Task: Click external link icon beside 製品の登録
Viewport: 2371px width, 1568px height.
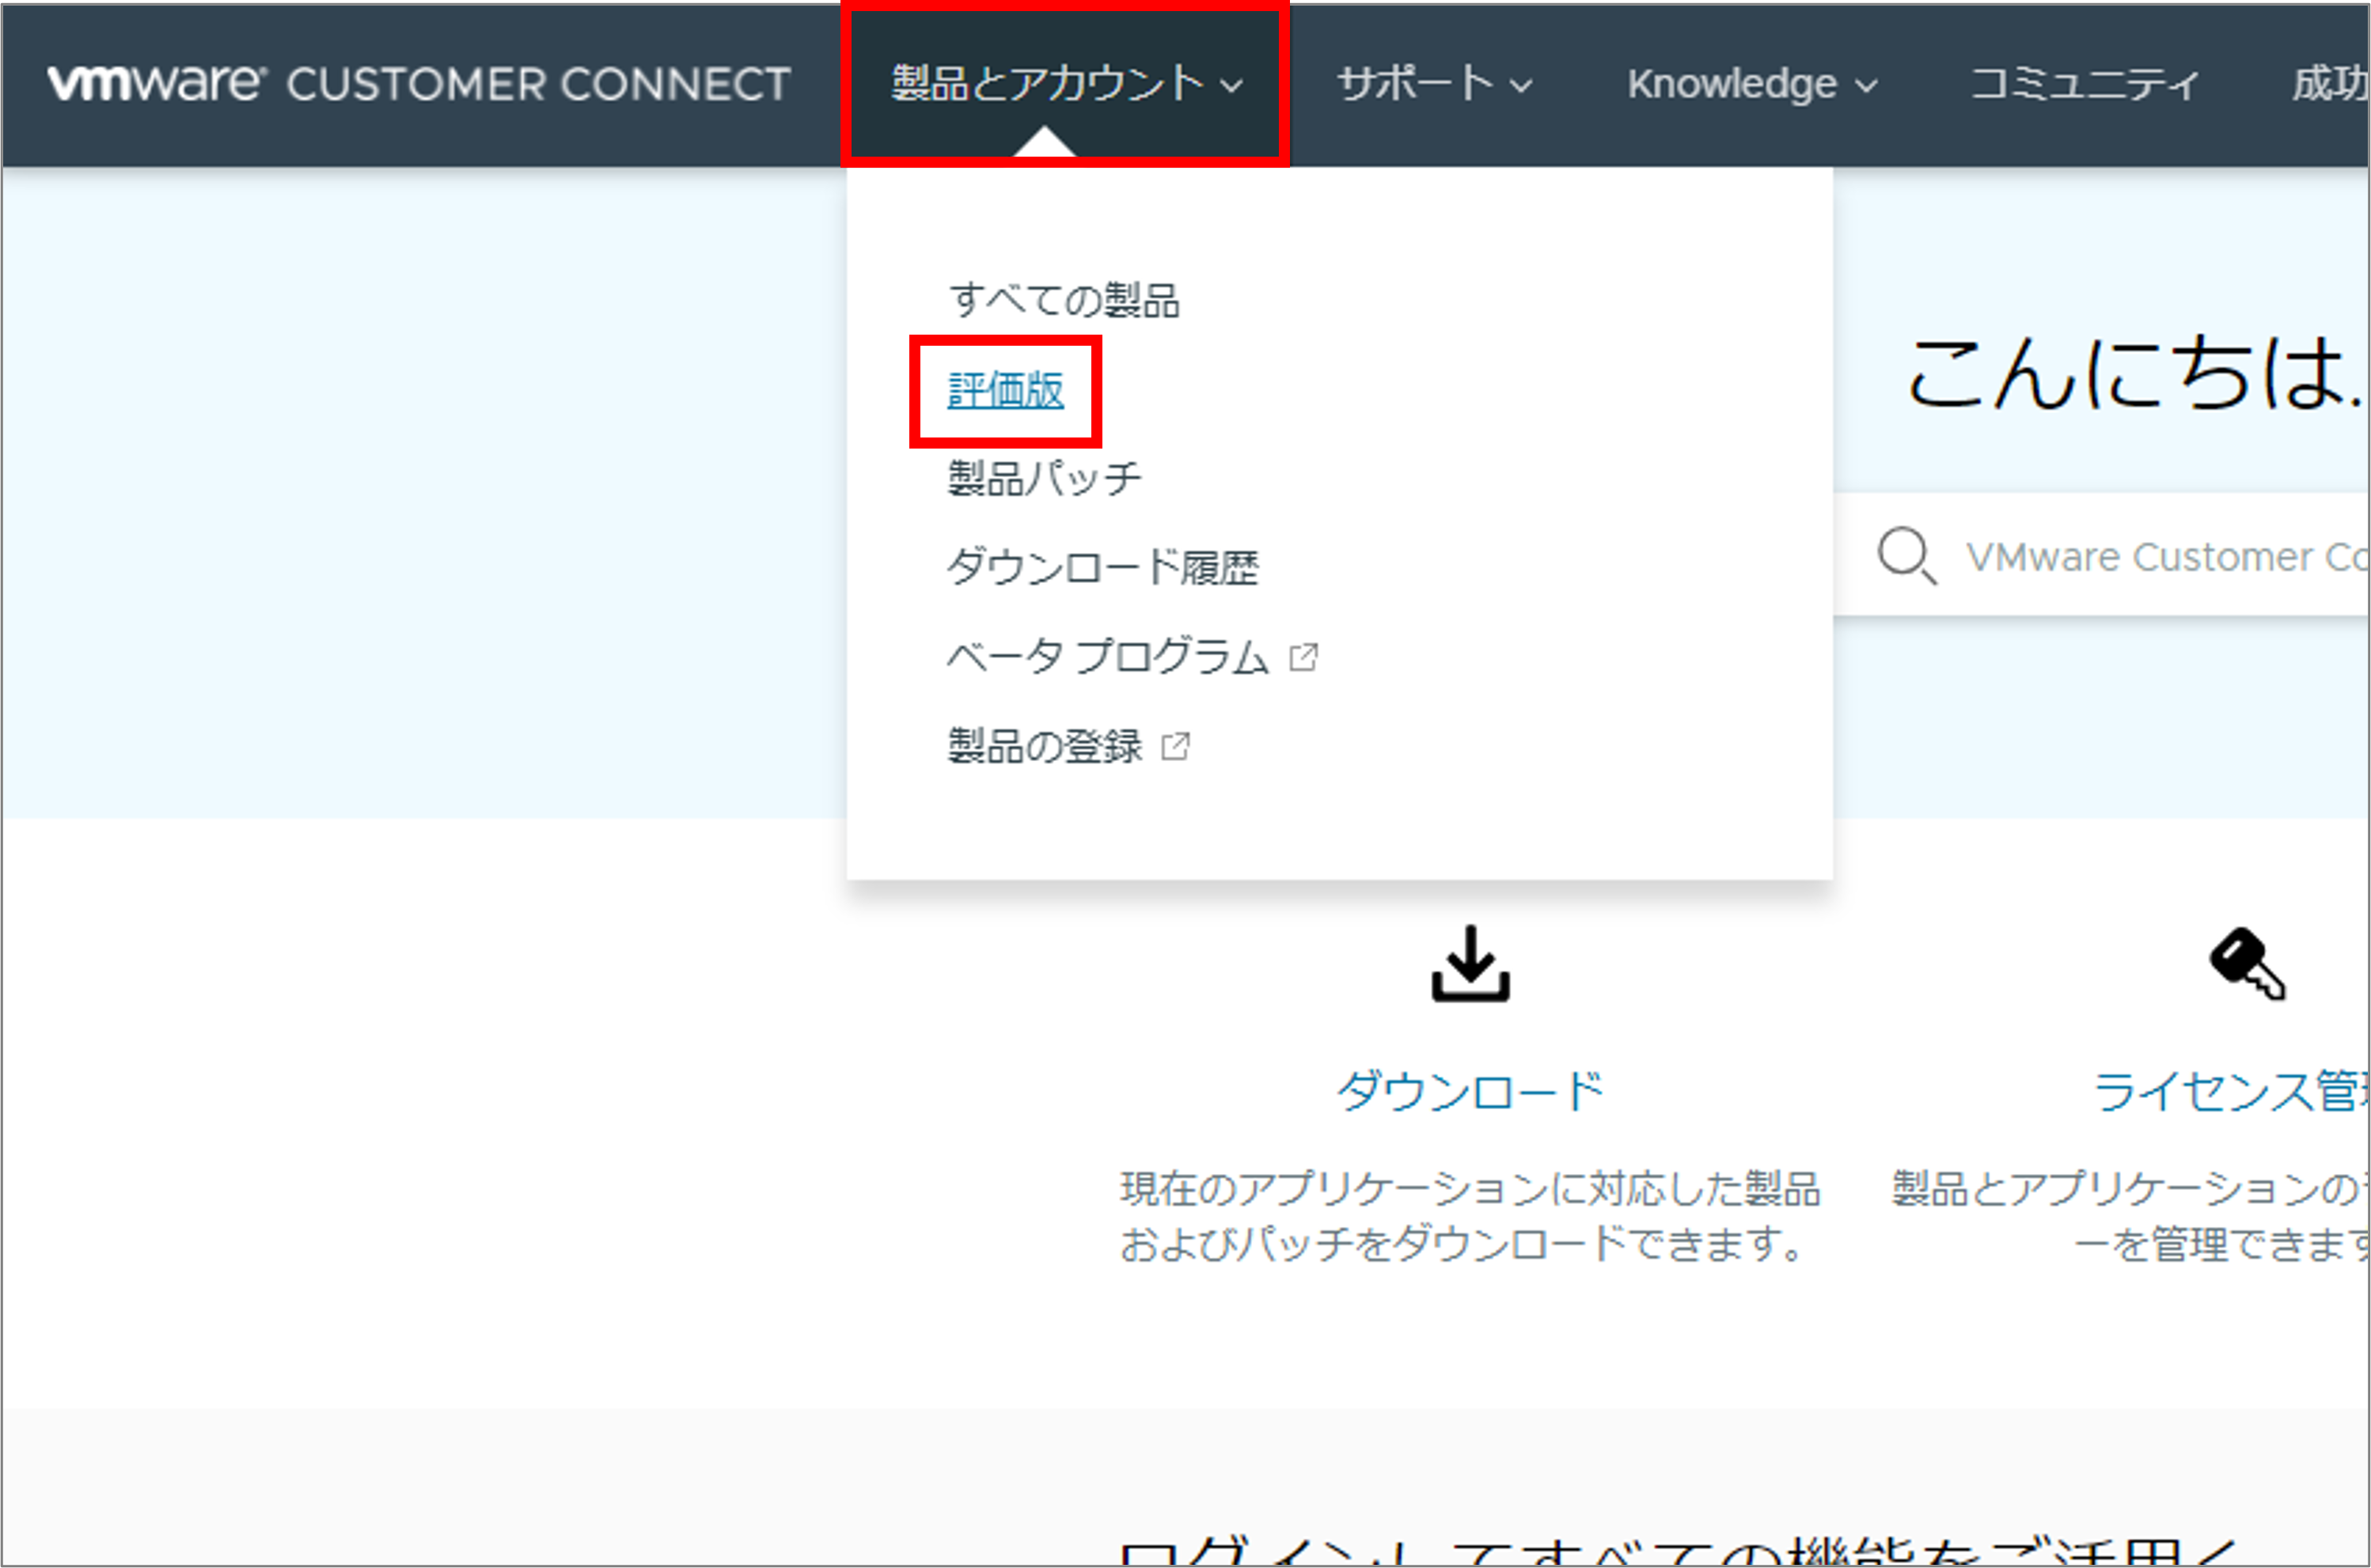Action: pyautogui.click(x=1175, y=746)
